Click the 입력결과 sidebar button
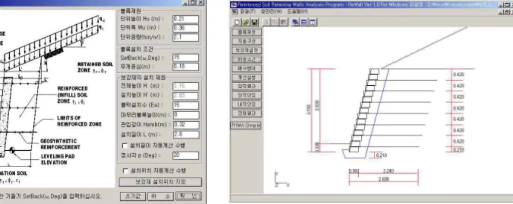The width and height of the screenshot is (513, 204). (247, 86)
